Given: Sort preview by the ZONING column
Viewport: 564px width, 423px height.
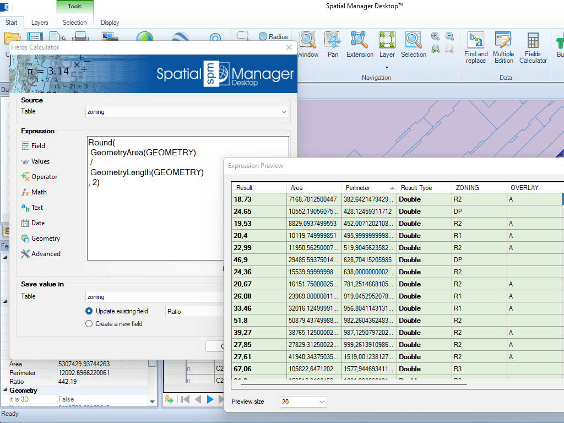Looking at the screenshot, I should (x=479, y=188).
